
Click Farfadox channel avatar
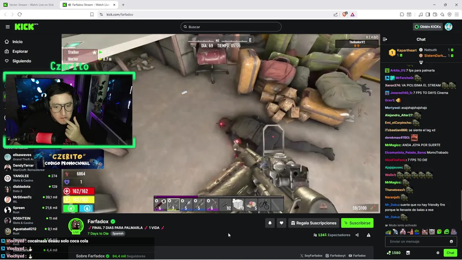(x=76, y=226)
